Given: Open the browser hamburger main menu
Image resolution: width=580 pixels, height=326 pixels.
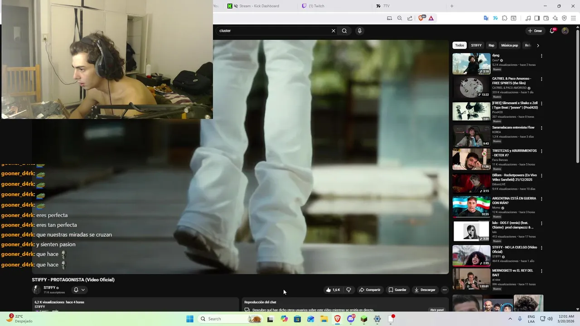Looking at the screenshot, I should point(573,18).
